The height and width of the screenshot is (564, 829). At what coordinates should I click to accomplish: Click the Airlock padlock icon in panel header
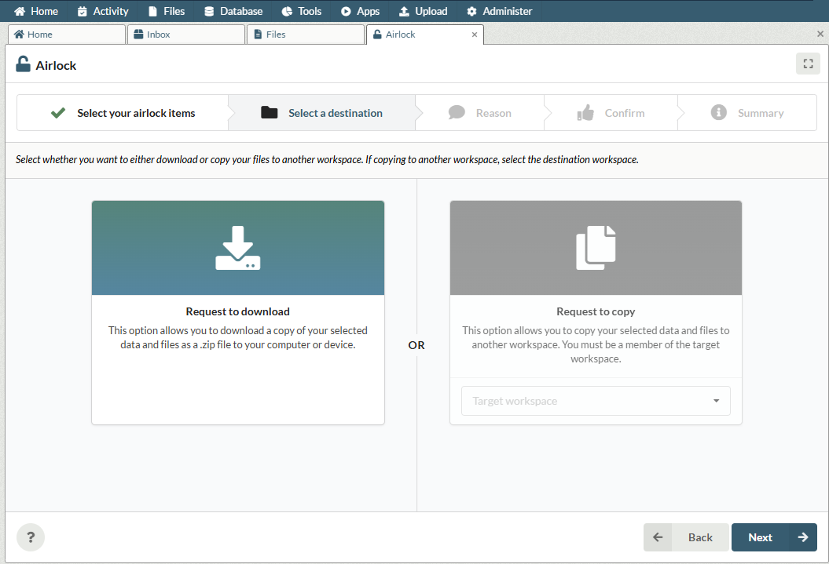click(24, 65)
